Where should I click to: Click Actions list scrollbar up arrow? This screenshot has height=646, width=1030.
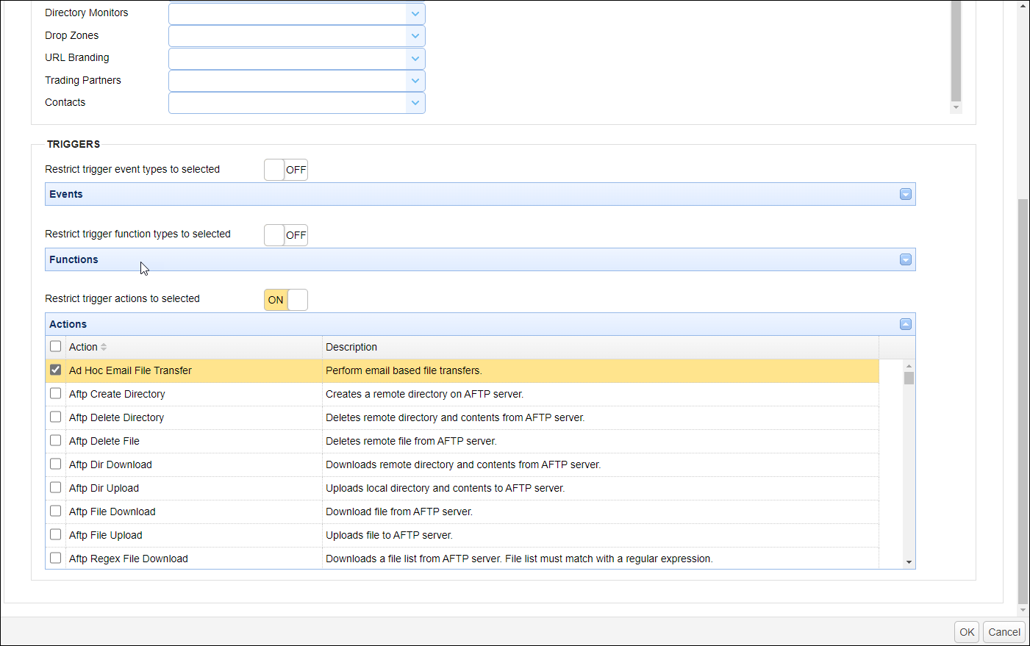[x=909, y=365]
